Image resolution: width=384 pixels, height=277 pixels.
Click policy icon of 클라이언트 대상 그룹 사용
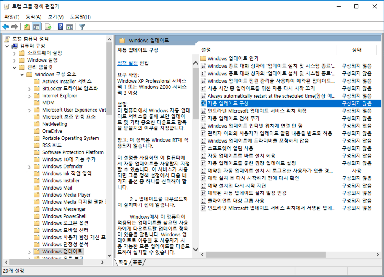[203, 201]
